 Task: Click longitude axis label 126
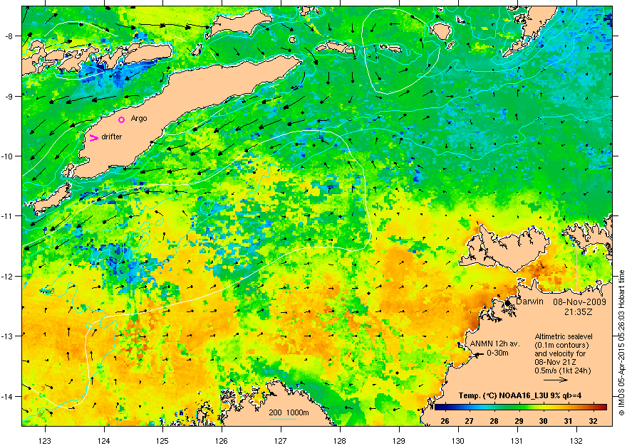click(x=222, y=441)
